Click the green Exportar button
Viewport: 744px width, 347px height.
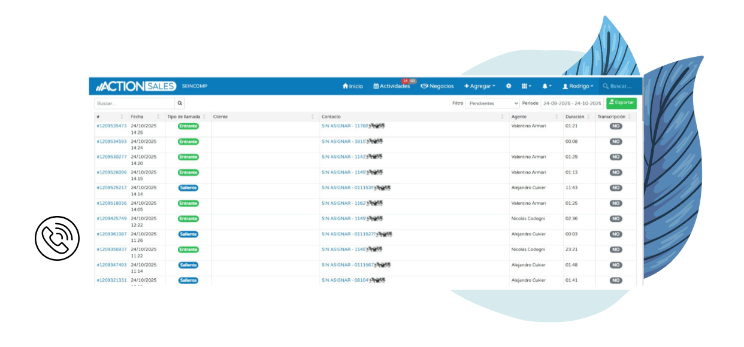[621, 103]
